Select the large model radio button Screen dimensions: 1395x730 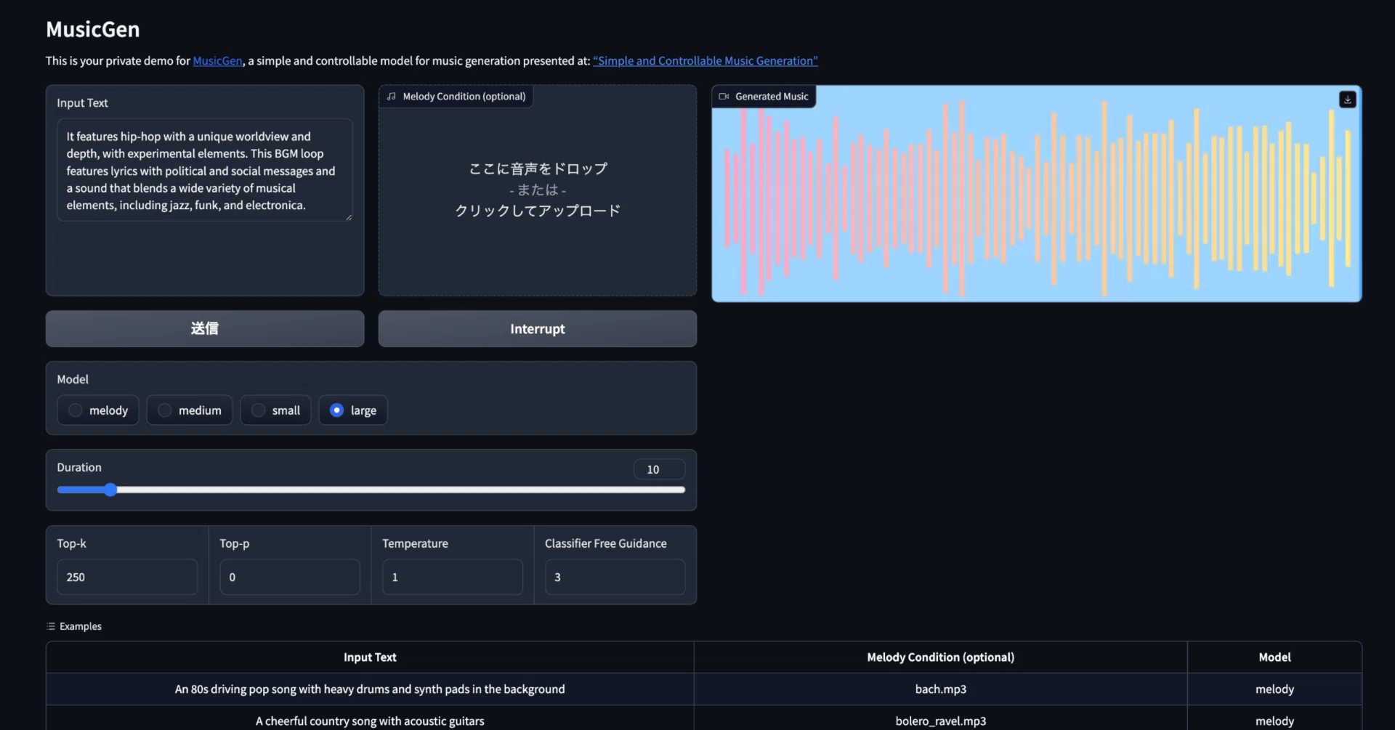tap(336, 410)
